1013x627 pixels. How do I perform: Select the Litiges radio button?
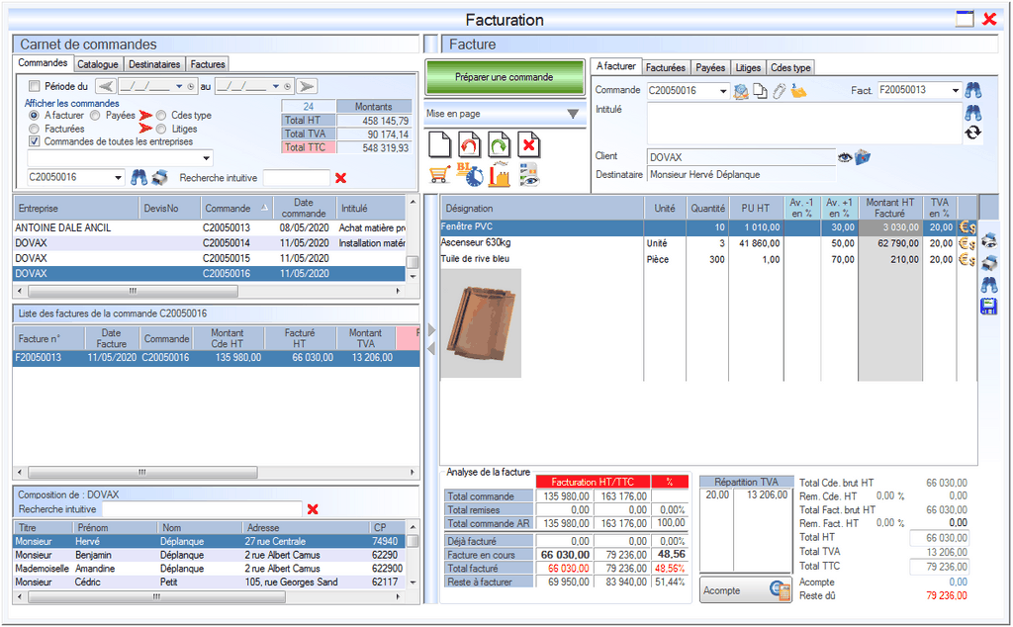click(x=161, y=129)
